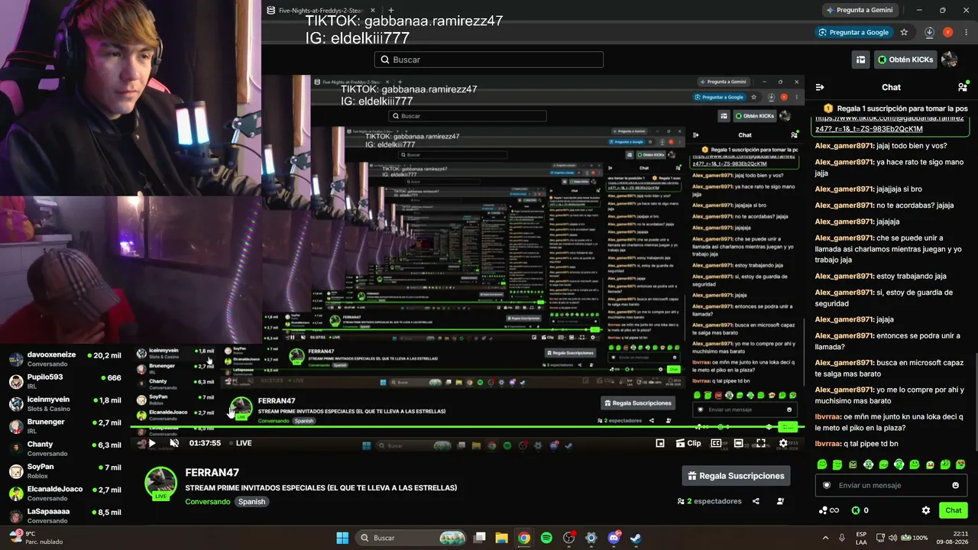978x550 pixels.
Task: Switch the player to theater mode
Action: pyautogui.click(x=739, y=443)
